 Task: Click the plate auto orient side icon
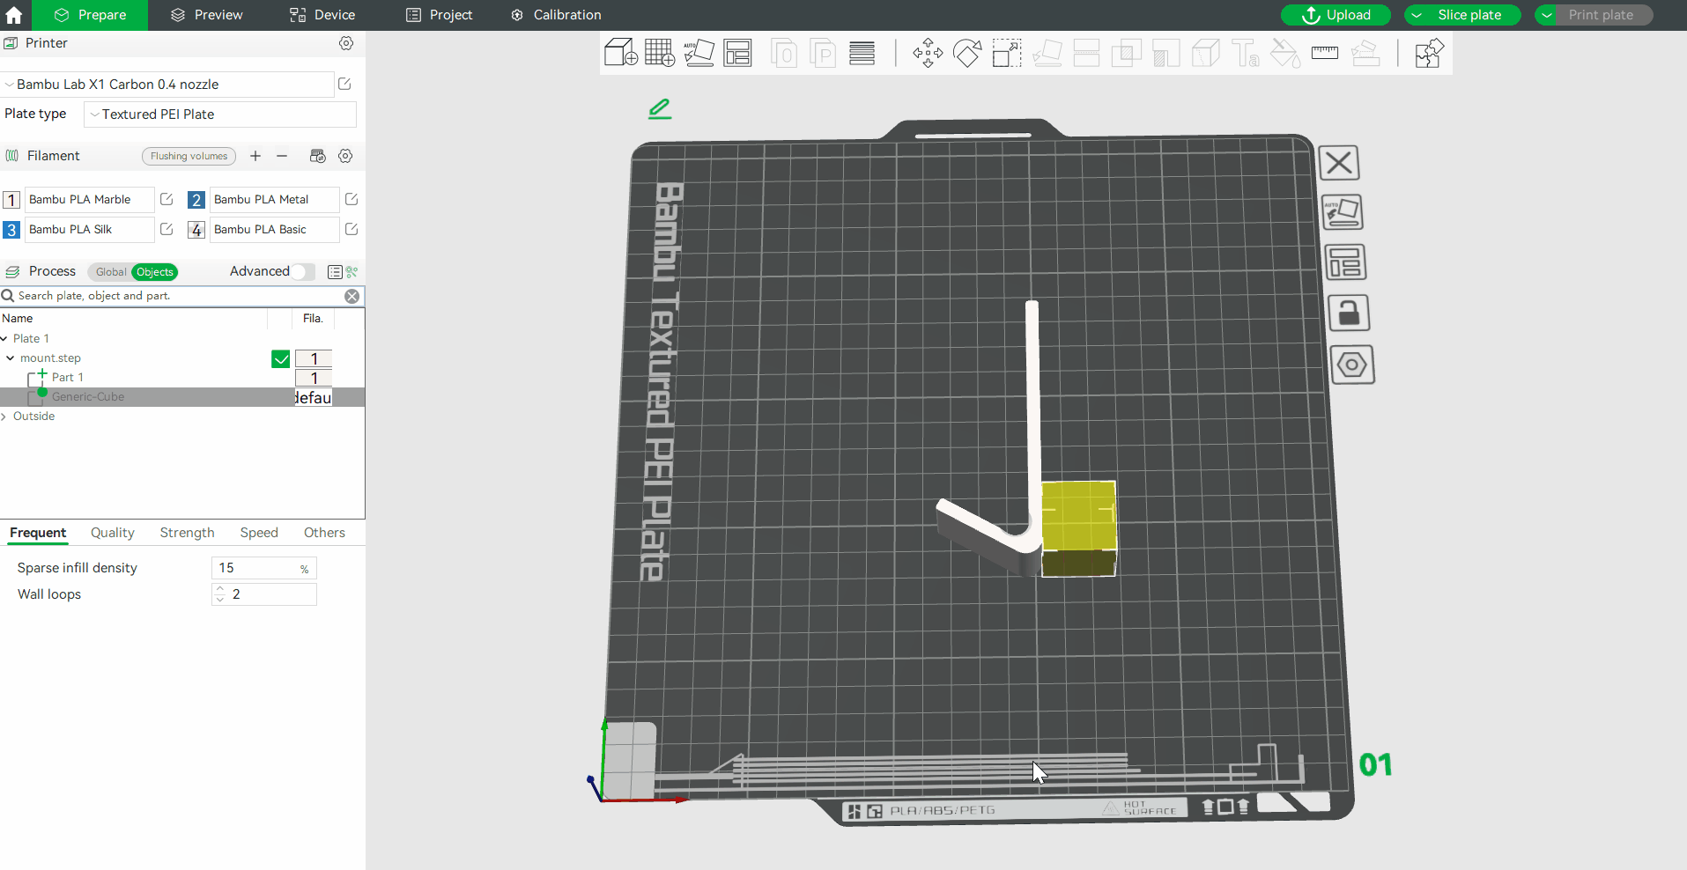click(1343, 212)
